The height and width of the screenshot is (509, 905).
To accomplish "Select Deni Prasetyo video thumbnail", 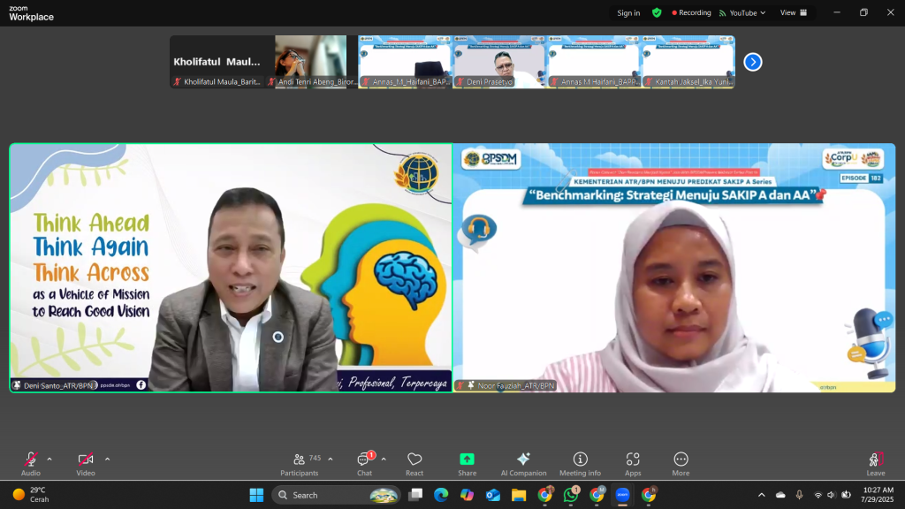I will (x=500, y=62).
